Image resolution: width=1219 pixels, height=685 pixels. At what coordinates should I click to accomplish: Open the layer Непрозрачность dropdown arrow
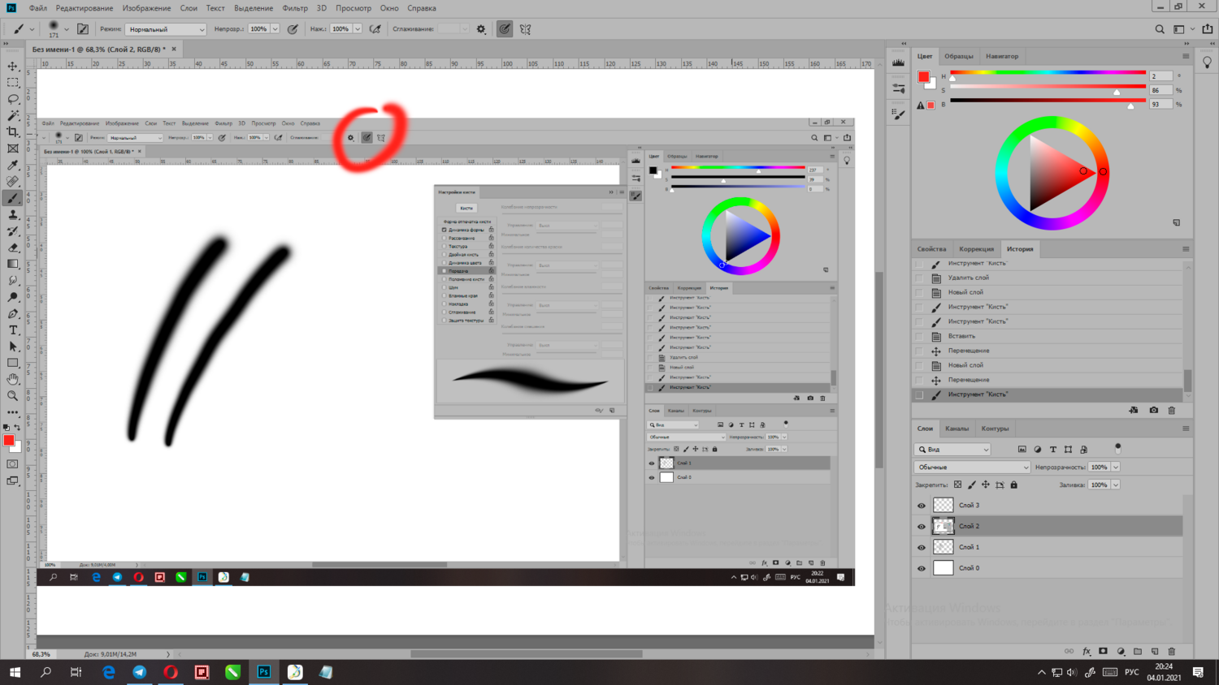[x=1116, y=467]
